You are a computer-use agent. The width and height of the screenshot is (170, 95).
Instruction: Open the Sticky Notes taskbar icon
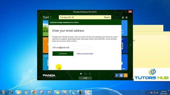[x=57, y=93]
